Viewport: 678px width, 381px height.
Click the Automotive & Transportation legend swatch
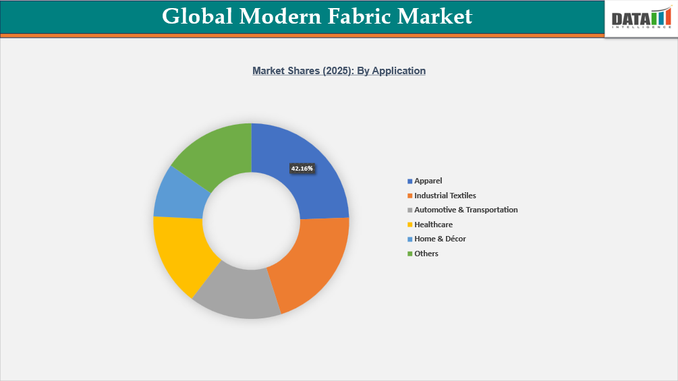tap(409, 210)
